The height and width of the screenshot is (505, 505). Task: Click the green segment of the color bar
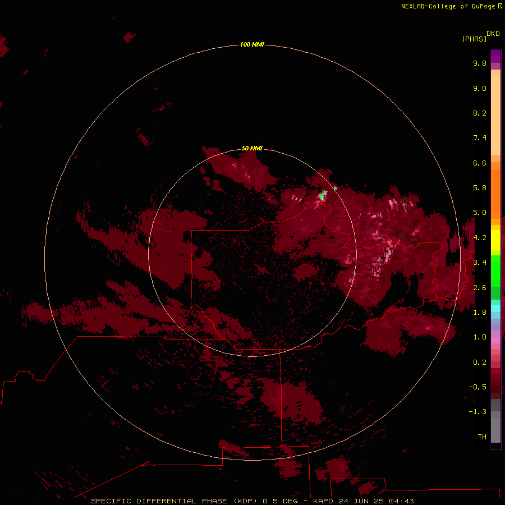(x=495, y=270)
